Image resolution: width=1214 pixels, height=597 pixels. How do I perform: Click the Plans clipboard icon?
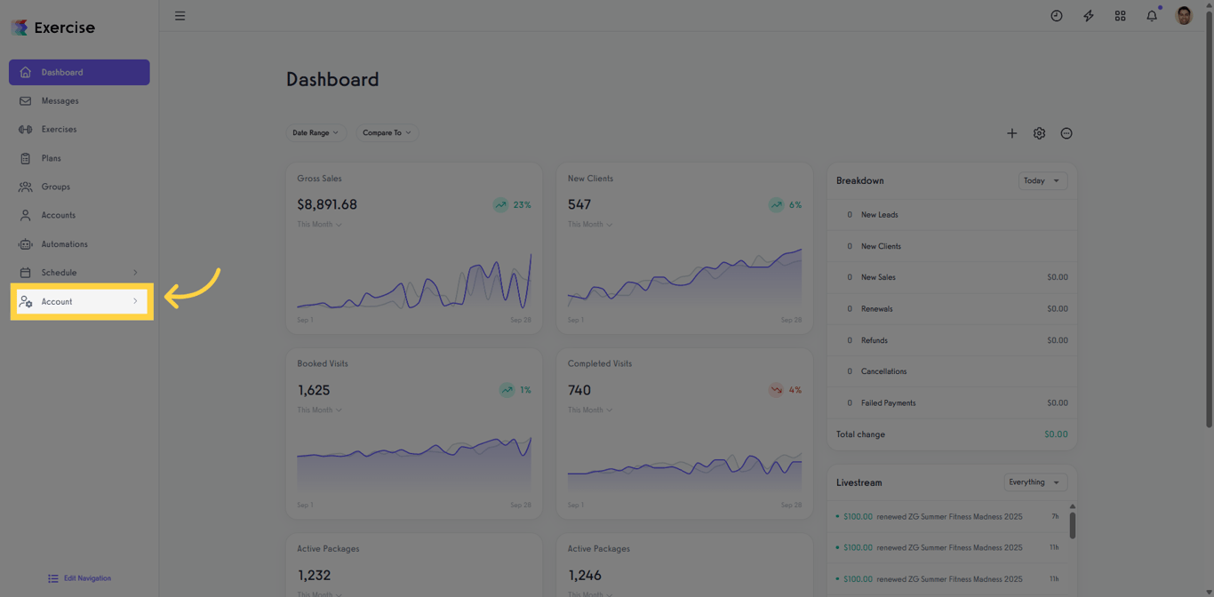click(x=24, y=157)
